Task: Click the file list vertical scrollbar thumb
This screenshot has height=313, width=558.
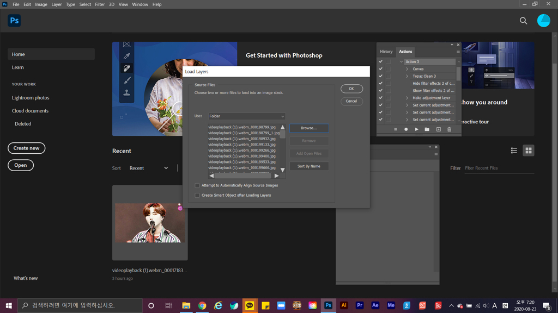Action: 283,135
